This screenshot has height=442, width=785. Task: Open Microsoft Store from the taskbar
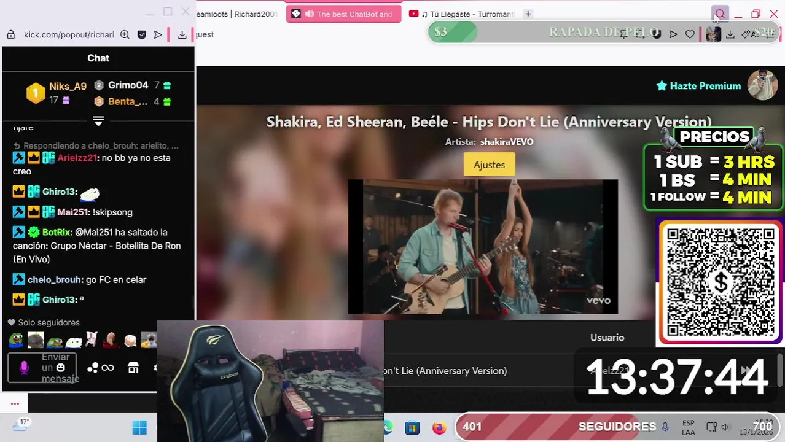click(x=412, y=427)
